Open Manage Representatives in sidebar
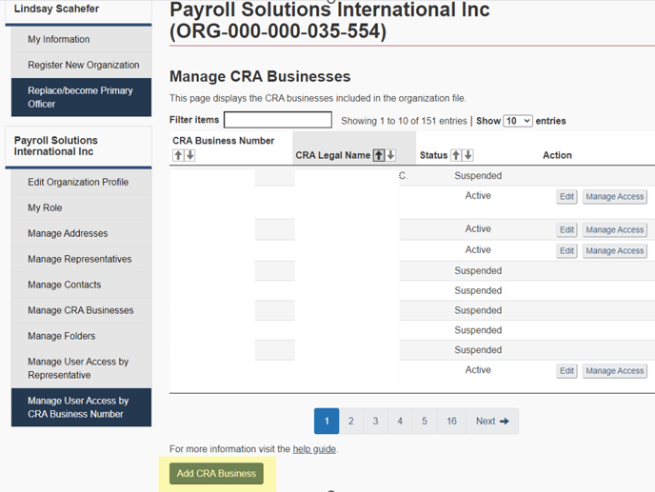Image resolution: width=655 pixels, height=492 pixels. point(79,259)
